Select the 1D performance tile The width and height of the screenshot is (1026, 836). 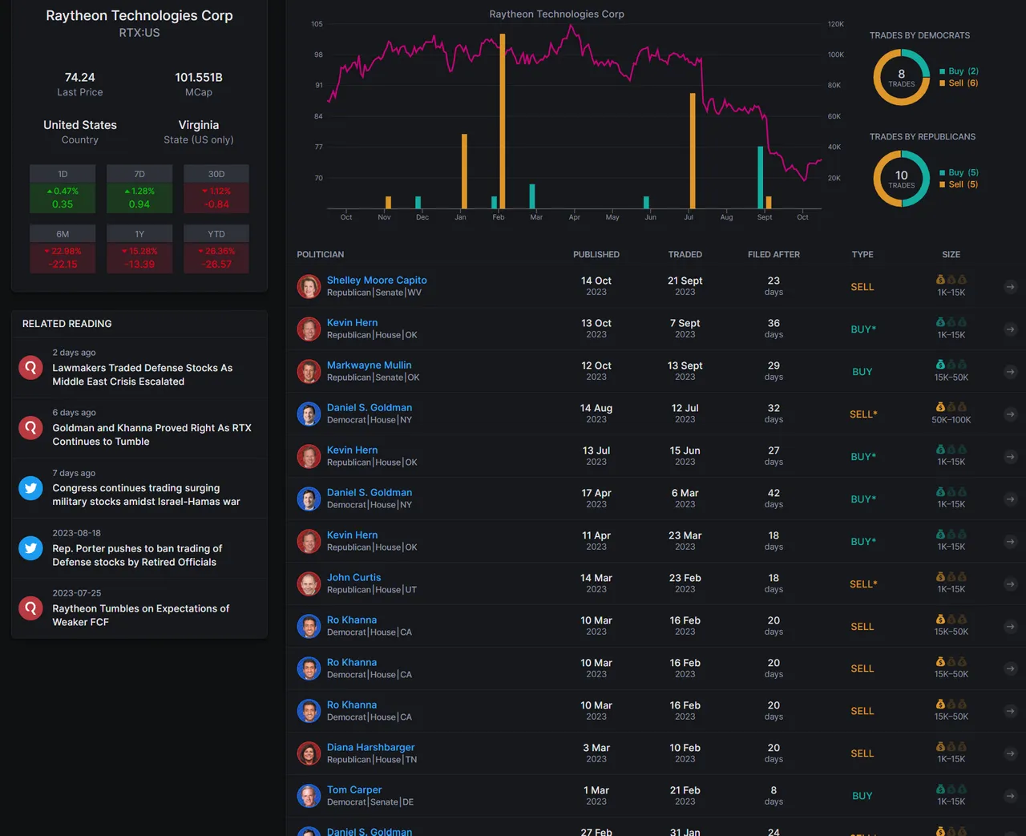click(63, 189)
